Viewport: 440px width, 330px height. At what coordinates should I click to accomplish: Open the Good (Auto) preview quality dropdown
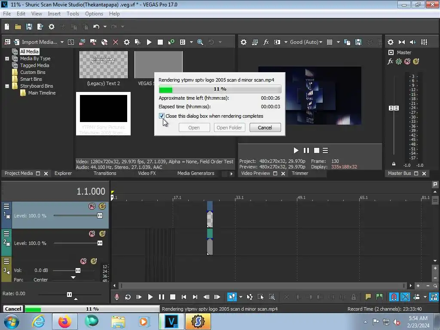pos(306,42)
